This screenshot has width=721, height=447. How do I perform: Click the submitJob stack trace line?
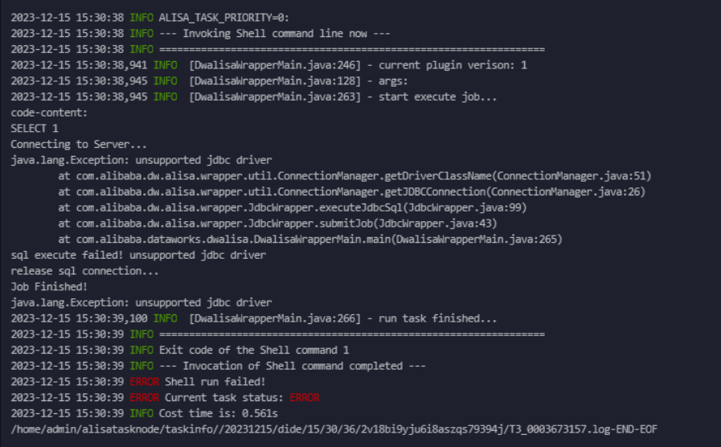pos(278,223)
